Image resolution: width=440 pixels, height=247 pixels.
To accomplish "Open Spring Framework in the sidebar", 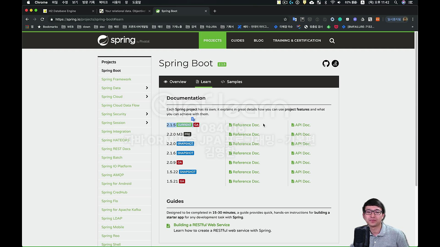I will (116, 79).
